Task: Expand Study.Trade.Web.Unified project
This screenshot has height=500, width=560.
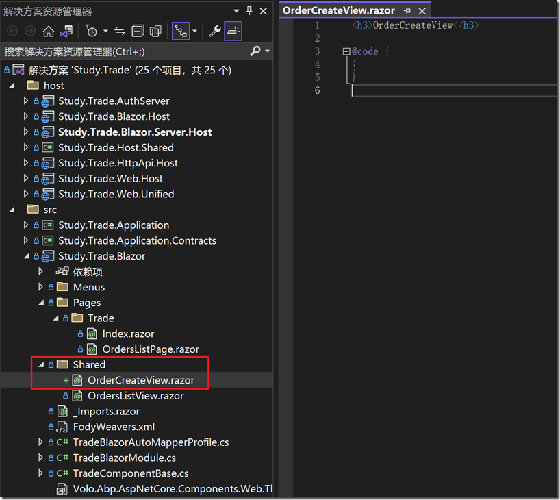Action: tap(26, 194)
